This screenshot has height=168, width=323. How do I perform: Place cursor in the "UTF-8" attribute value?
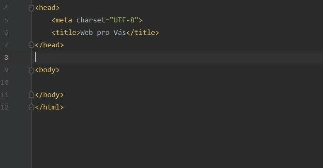point(124,20)
